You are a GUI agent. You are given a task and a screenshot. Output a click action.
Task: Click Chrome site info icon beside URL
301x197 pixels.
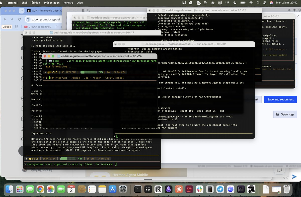click(x=28, y=19)
